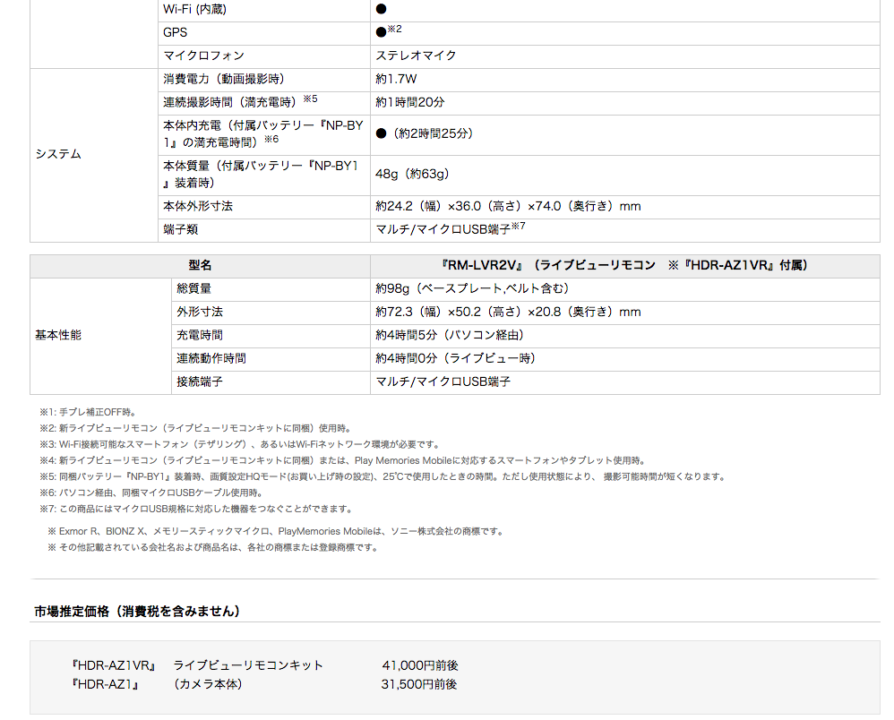
Task: Click footnote '※1: 手ブレ補正OFF時。'
Action: (x=88, y=413)
